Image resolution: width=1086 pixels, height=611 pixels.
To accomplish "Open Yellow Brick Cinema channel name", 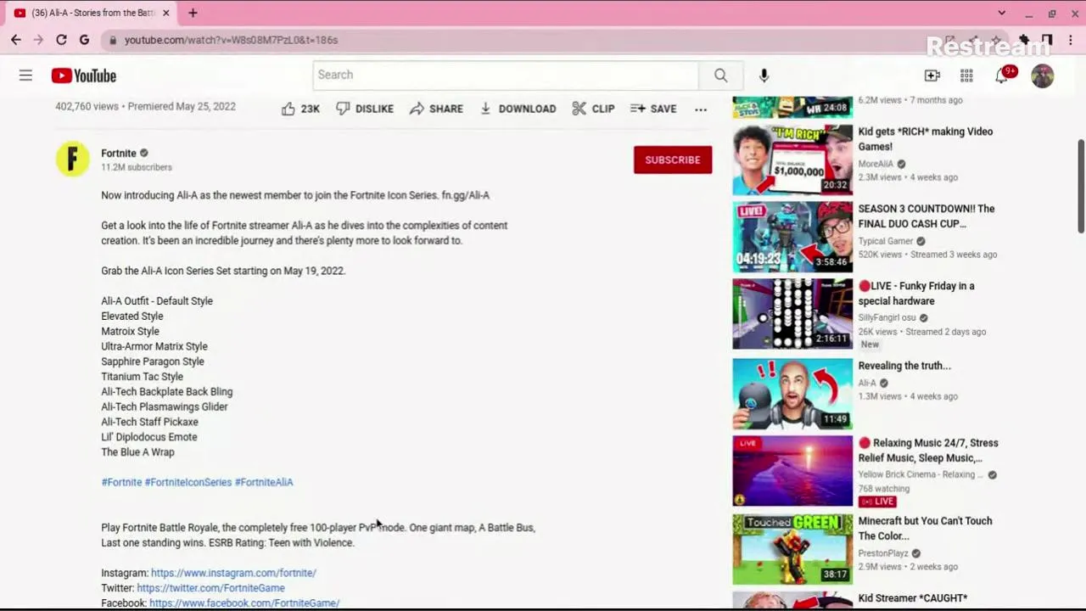I will tap(921, 474).
